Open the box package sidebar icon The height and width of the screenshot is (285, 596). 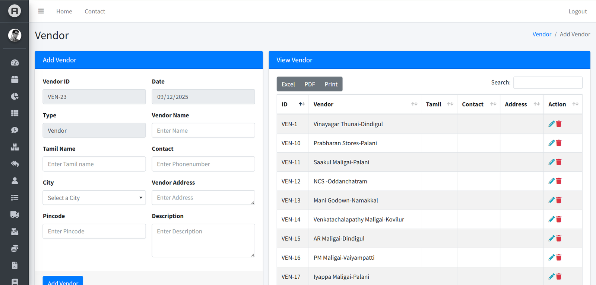point(15,80)
